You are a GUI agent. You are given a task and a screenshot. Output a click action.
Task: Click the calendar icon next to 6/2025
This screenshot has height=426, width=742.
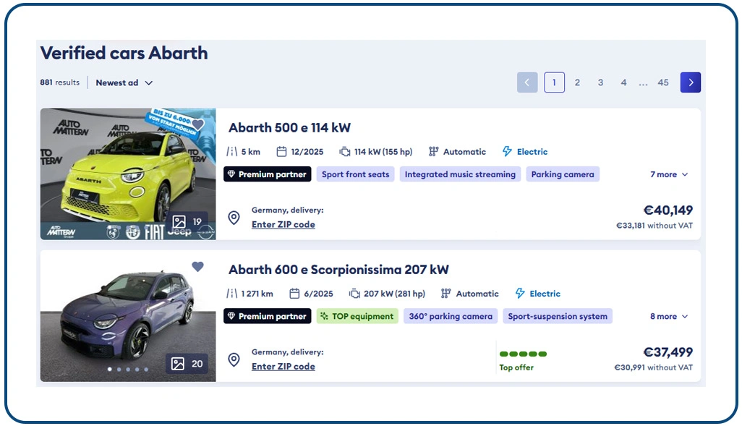click(x=294, y=294)
